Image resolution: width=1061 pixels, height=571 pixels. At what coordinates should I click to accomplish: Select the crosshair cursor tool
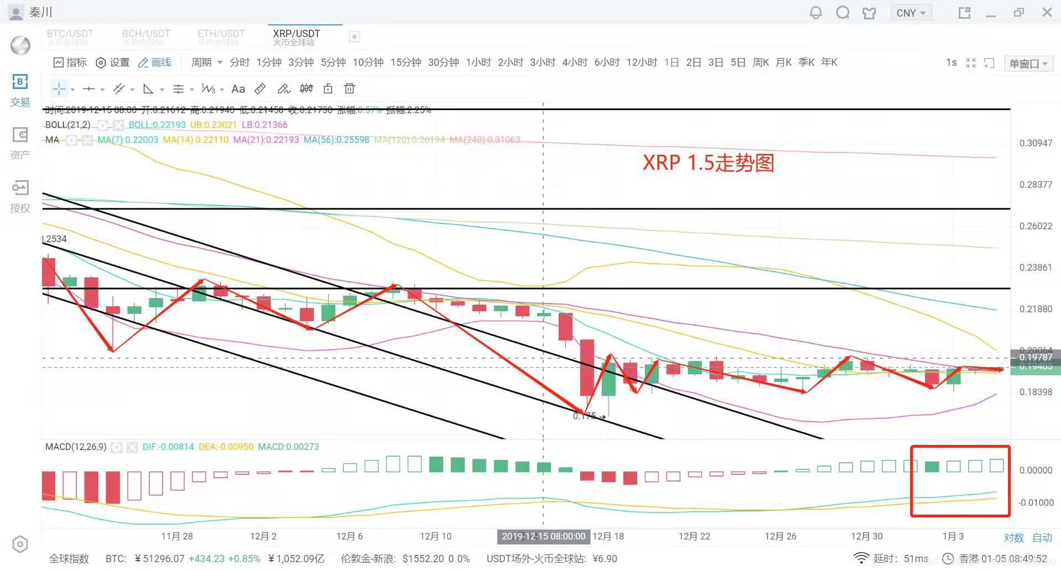click(59, 88)
